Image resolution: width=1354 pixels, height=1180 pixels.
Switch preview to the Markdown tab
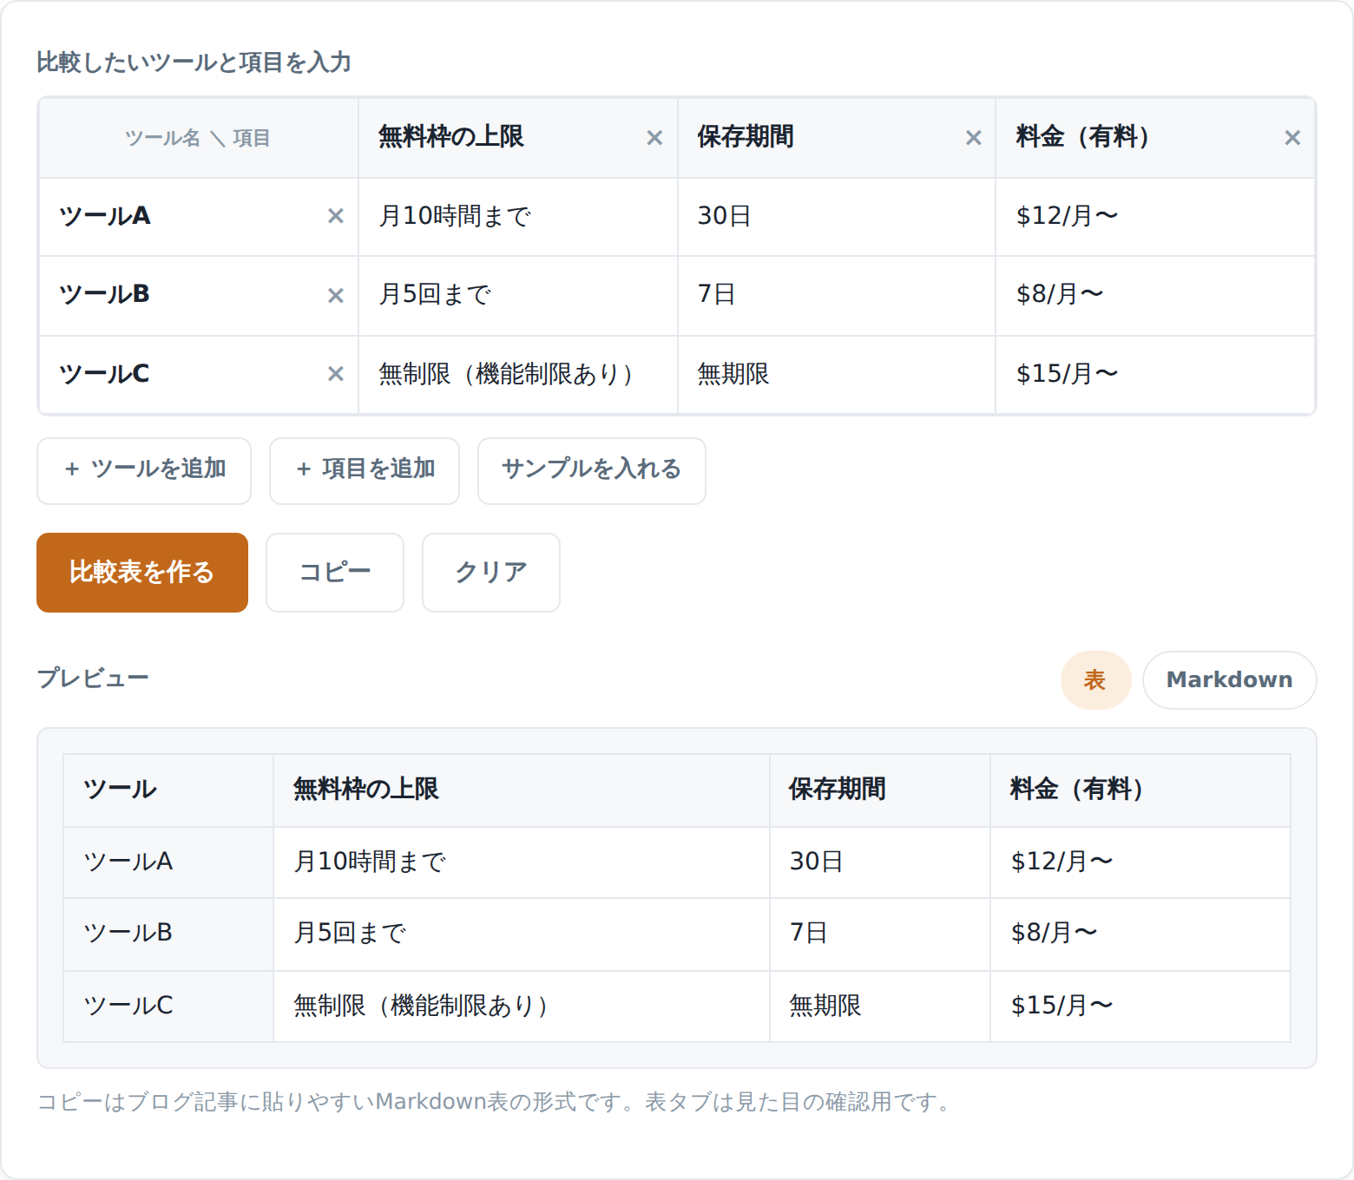click(1229, 680)
